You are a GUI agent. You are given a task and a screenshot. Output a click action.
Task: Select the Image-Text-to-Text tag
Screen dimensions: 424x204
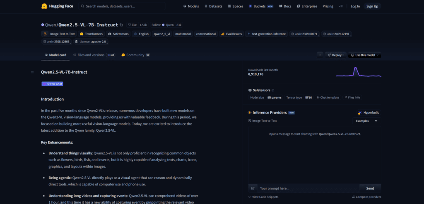[x=59, y=34]
